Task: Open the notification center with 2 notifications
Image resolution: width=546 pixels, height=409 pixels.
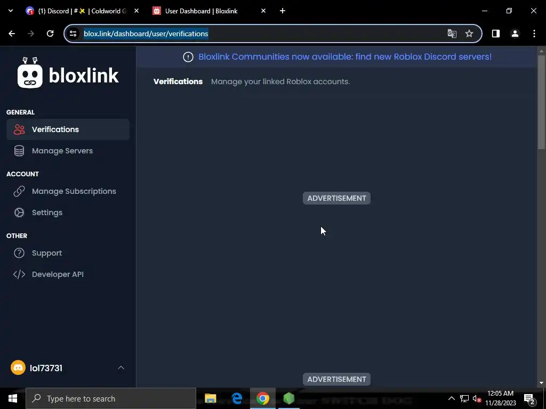Action: [x=529, y=399]
